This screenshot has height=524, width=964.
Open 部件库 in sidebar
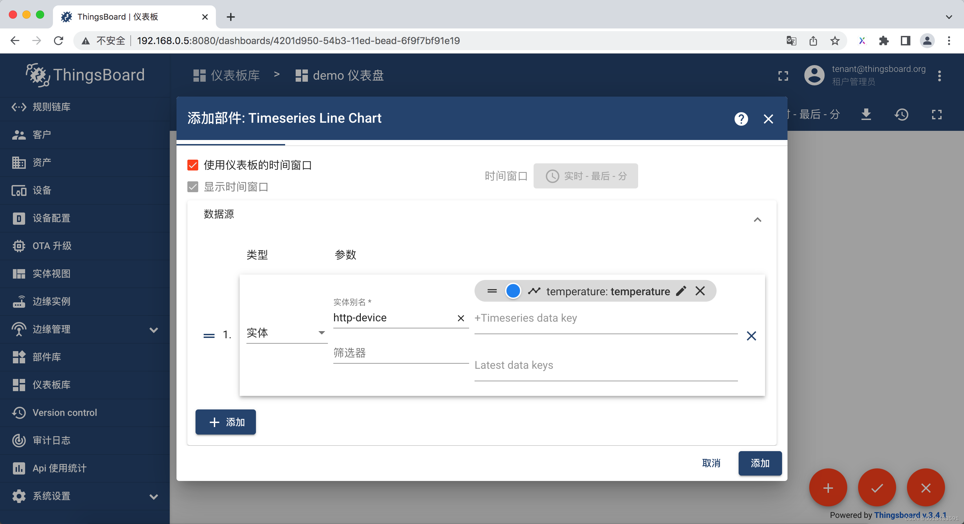point(85,357)
